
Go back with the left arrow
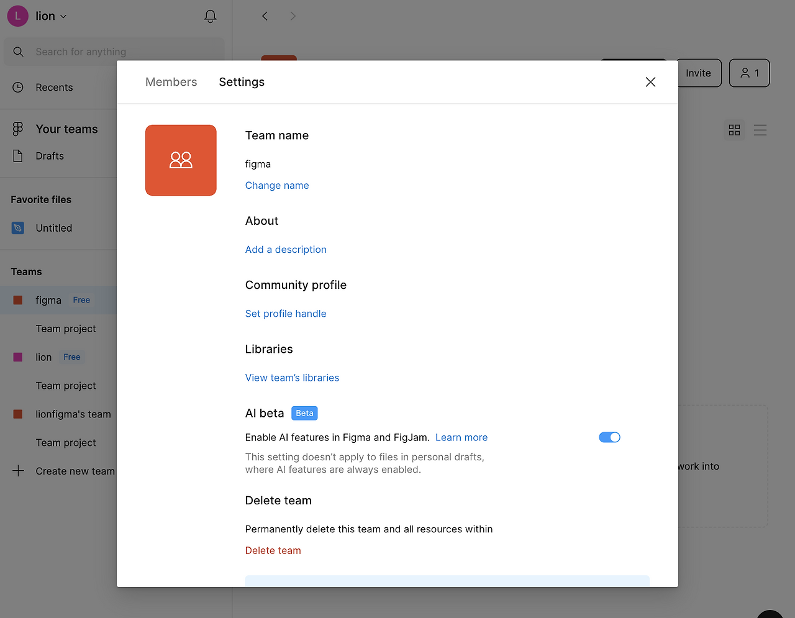coord(265,16)
